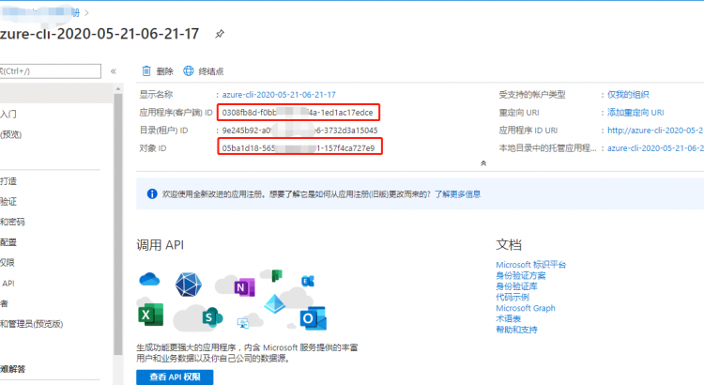
Task: Collapse the sidebar with the double chevron
Action: 114,71
